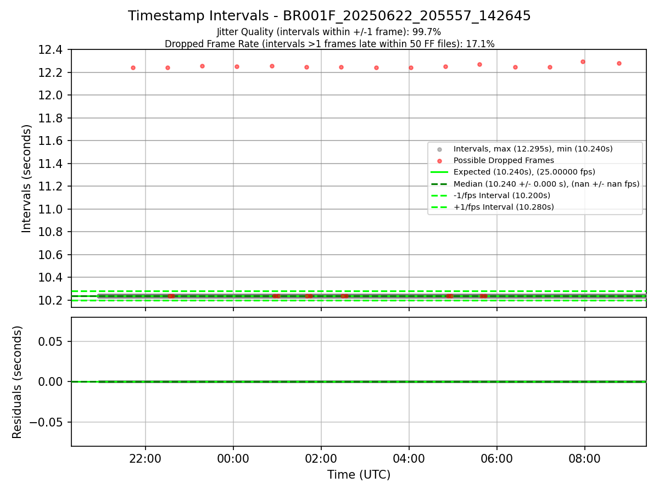Click the 02:00 time tick label

tap(321, 458)
